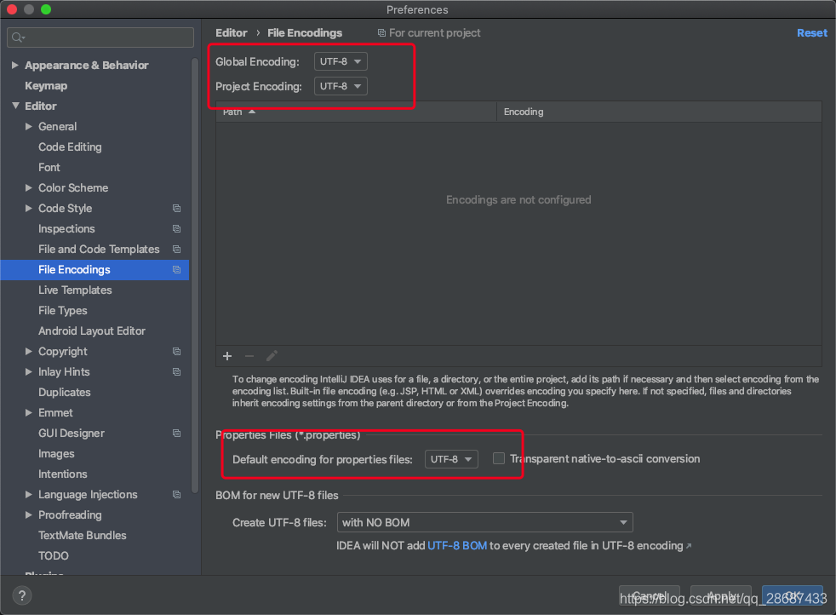Select File Types settings page
Viewport: 836px width, 615px height.
click(x=63, y=311)
